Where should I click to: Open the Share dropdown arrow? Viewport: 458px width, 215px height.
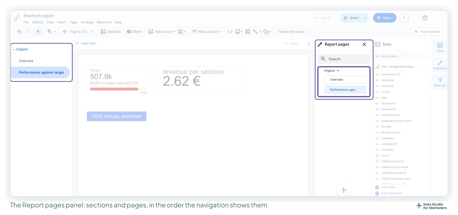[x=365, y=18]
